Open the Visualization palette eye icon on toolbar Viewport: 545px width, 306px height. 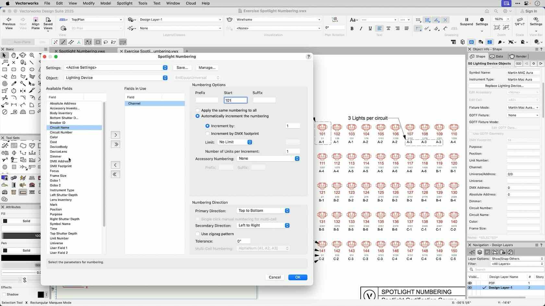[x=472, y=42]
